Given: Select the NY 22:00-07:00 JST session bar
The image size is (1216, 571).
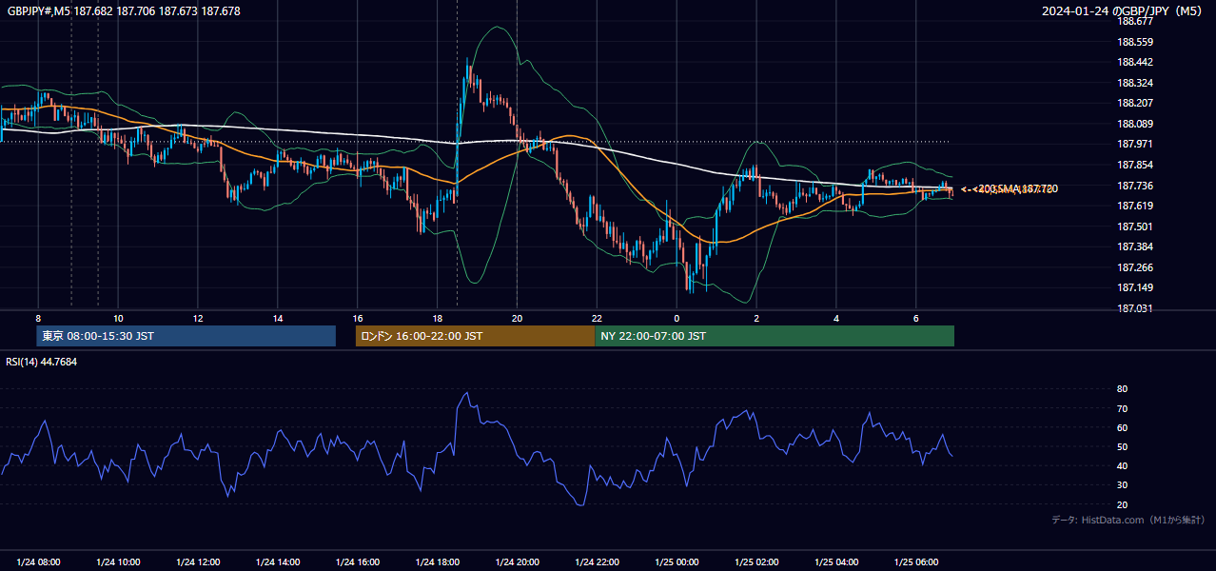Looking at the screenshot, I should (x=775, y=336).
